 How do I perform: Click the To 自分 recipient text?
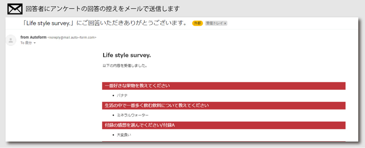tap(26, 43)
